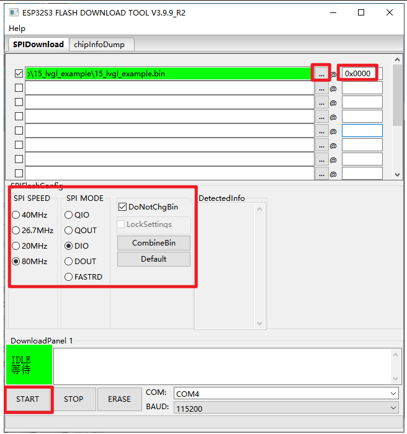Click the ERASE button
Viewport: 407px width, 434px height.
pyautogui.click(x=119, y=399)
